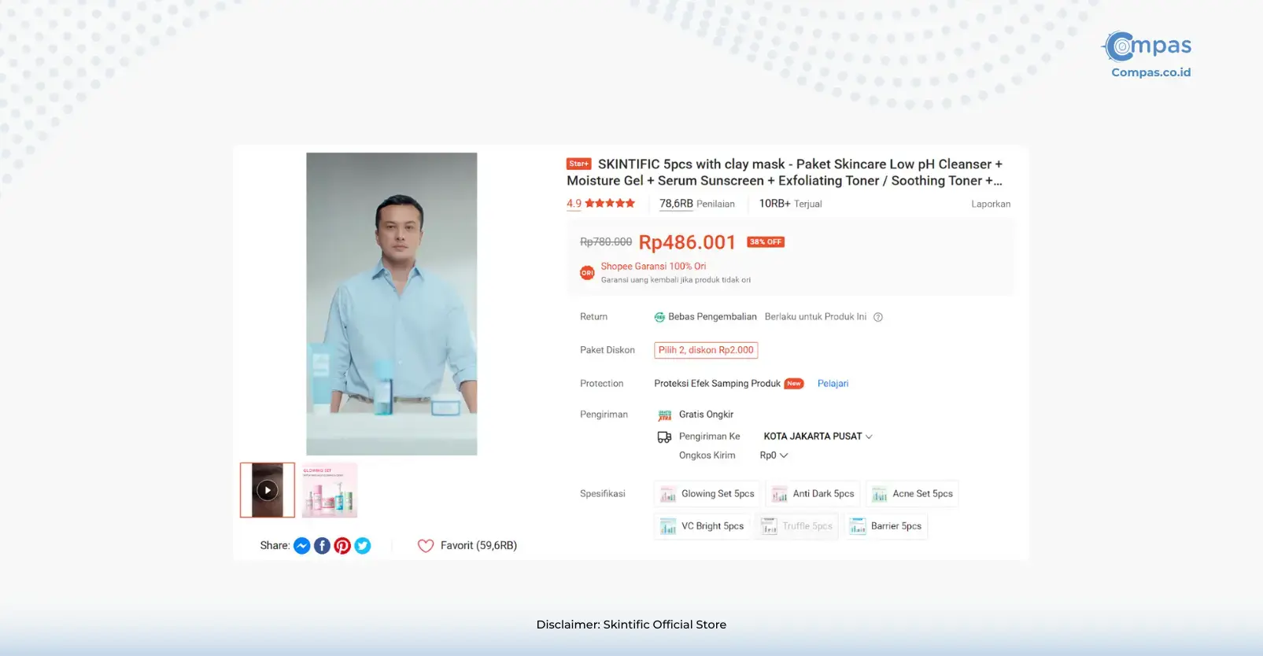Click the Rp780.000 original price
1263x656 pixels.
point(606,242)
